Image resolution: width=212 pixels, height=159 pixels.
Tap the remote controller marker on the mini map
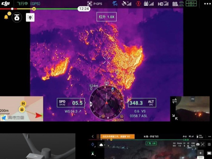(22, 109)
